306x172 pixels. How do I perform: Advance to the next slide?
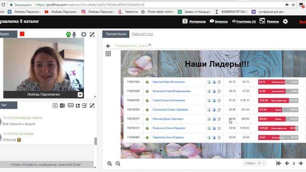[301, 163]
